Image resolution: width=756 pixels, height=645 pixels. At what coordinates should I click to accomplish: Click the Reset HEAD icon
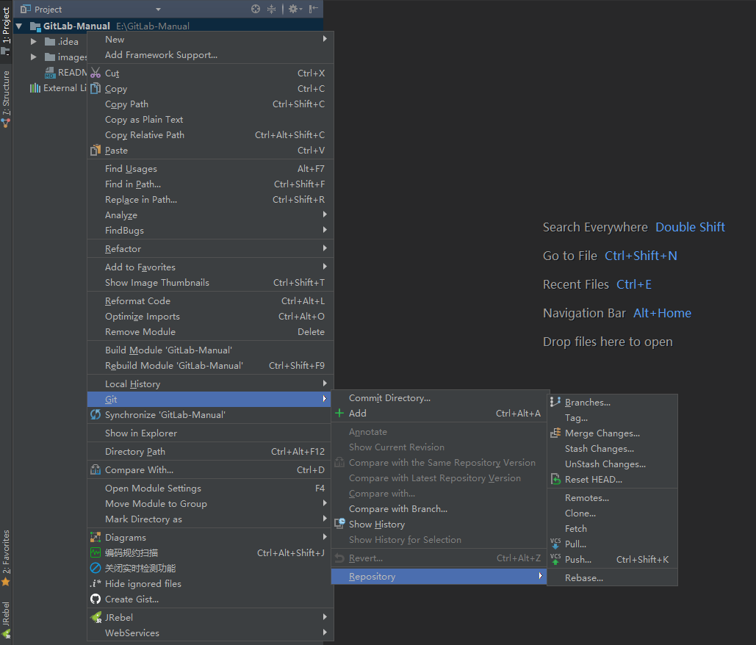pos(555,480)
